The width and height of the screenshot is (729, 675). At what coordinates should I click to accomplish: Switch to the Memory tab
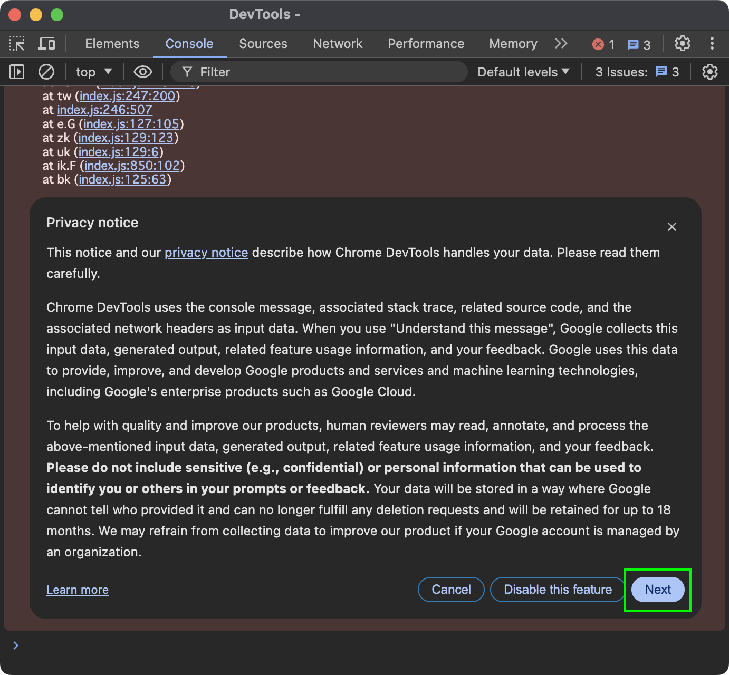point(513,44)
